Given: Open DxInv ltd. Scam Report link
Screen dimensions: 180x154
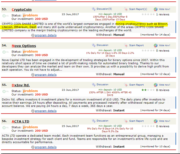Looking at the screenshot, I should coord(136,85).
